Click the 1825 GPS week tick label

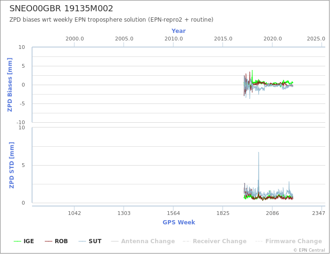(223, 213)
